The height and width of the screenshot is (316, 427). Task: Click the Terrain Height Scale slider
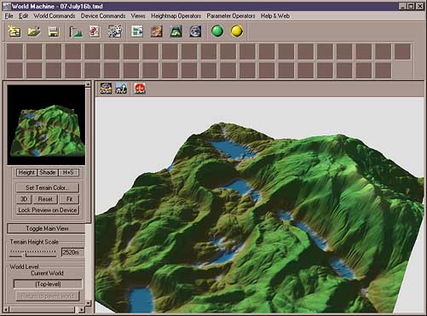pos(32,253)
